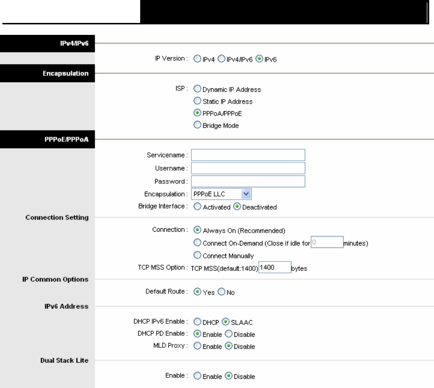Select Connect On-Demand connection option
The width and height of the screenshot is (434, 388).
[197, 243]
